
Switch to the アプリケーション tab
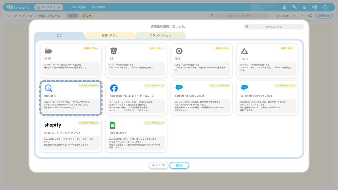tap(161, 35)
